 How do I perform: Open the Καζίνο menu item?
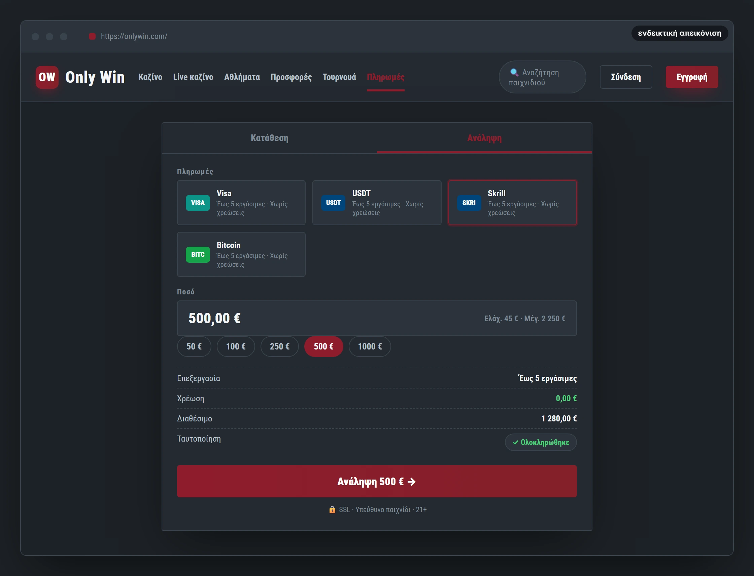150,77
